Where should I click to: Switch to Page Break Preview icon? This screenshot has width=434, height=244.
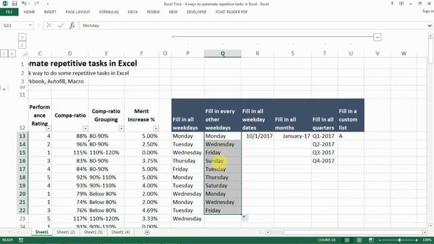(x=371, y=240)
